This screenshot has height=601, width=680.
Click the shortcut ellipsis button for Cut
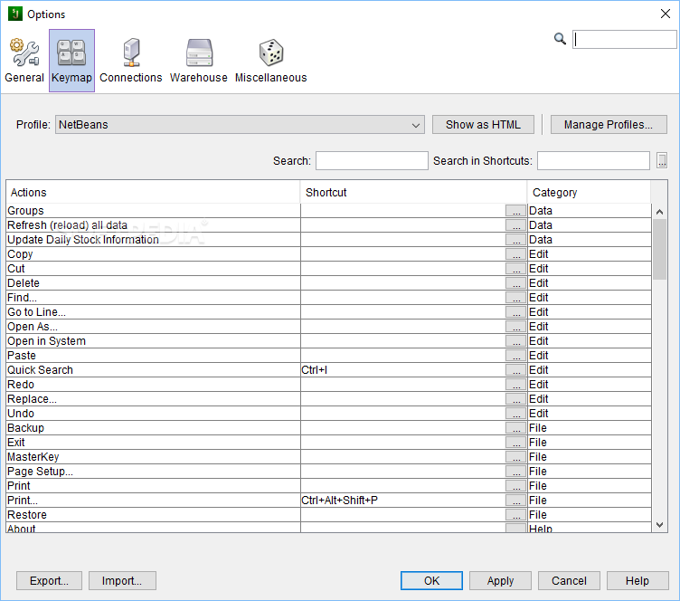click(515, 269)
